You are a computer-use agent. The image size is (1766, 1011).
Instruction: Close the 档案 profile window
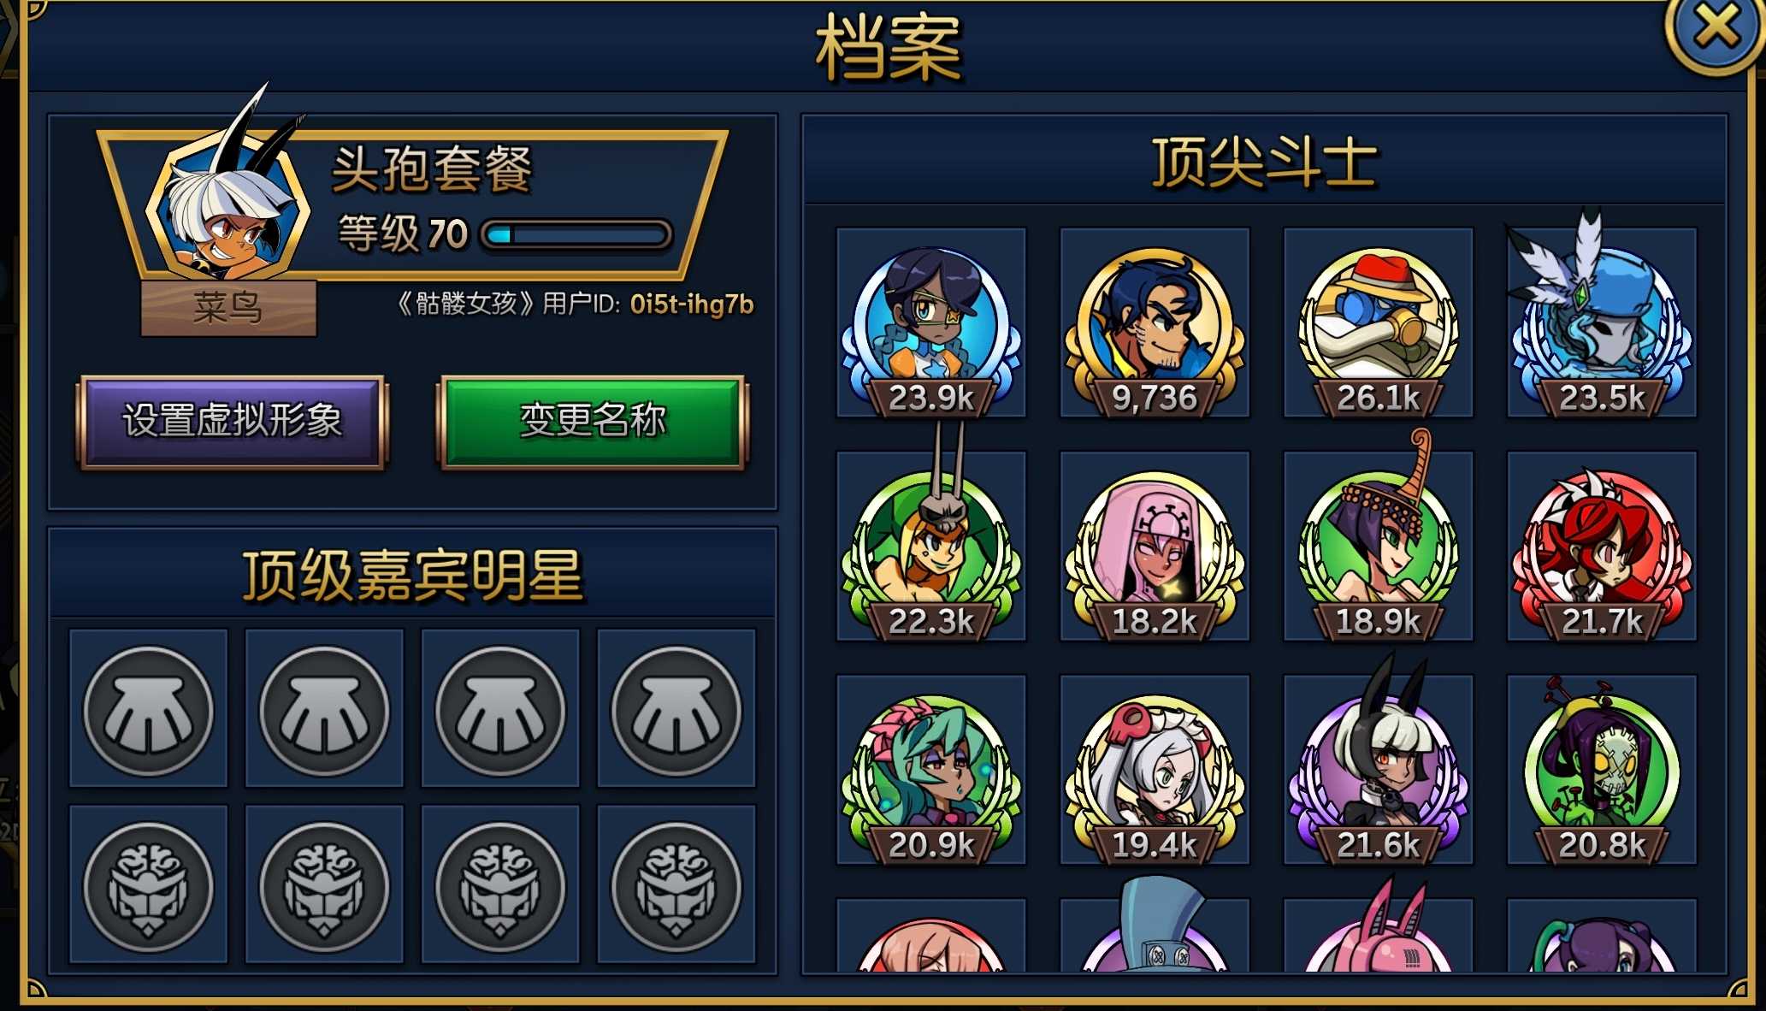click(x=1716, y=29)
